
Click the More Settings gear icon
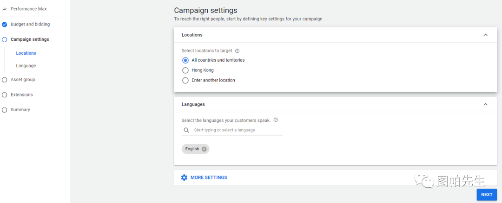click(184, 178)
